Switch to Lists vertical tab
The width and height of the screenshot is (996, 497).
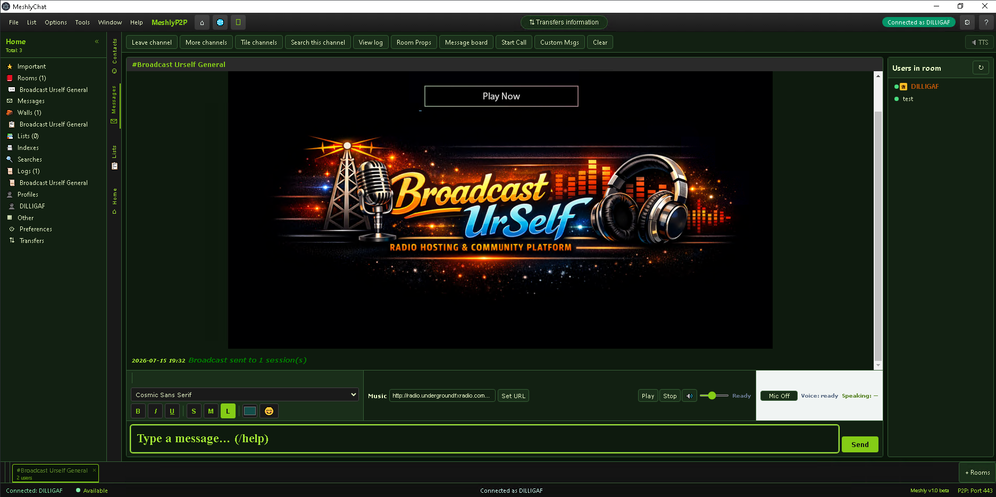pyautogui.click(x=114, y=157)
